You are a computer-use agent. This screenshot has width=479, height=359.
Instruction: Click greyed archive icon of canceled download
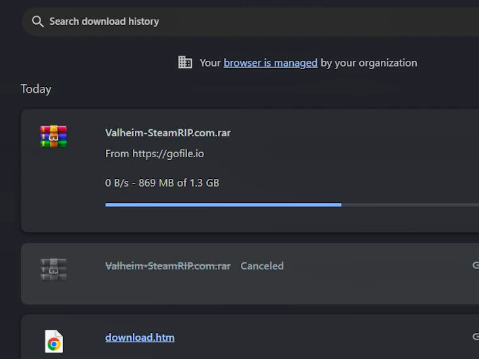click(54, 269)
